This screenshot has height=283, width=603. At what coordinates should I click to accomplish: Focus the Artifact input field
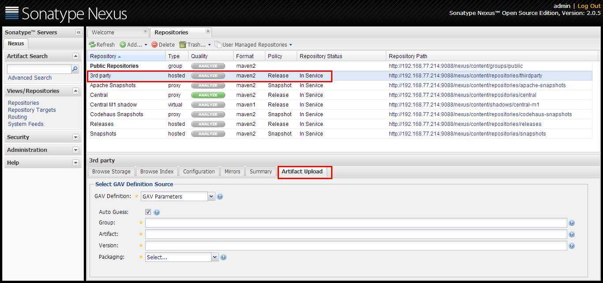point(356,234)
